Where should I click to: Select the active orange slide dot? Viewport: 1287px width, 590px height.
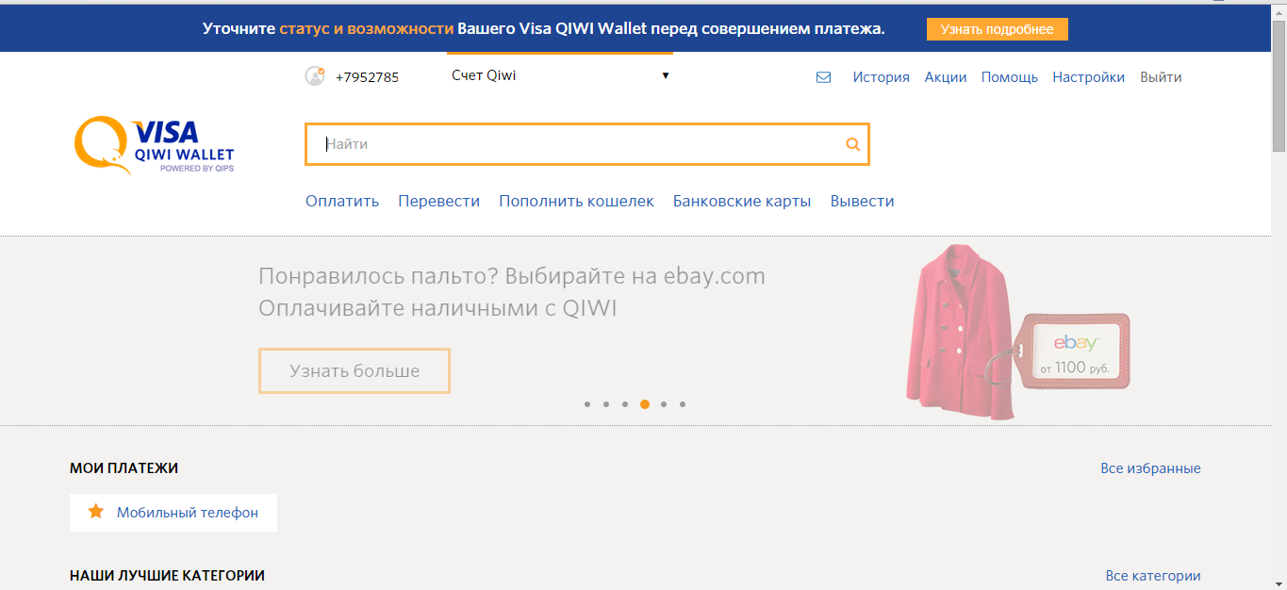pyautogui.click(x=645, y=404)
